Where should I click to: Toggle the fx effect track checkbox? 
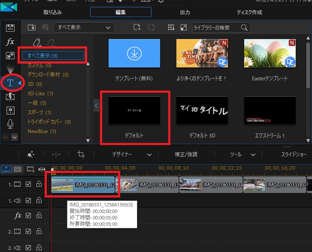(28, 216)
